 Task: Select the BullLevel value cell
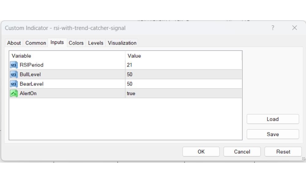tap(184, 74)
